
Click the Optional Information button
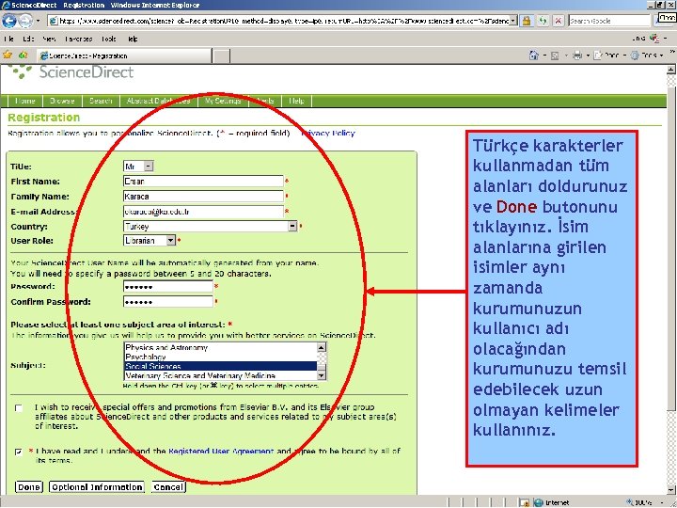(97, 487)
